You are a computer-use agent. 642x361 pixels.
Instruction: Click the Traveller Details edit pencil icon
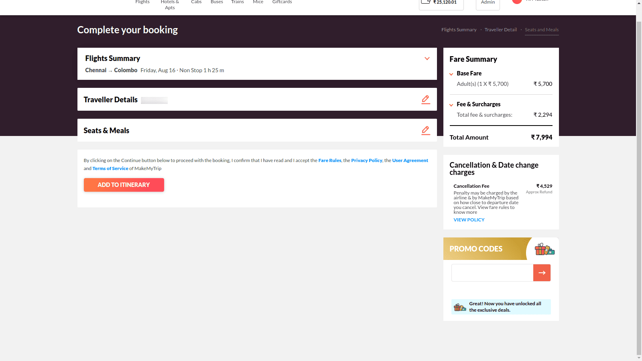[x=426, y=99]
